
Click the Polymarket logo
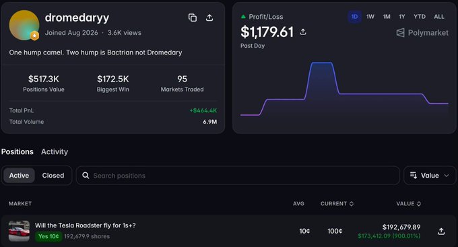[x=422, y=33]
